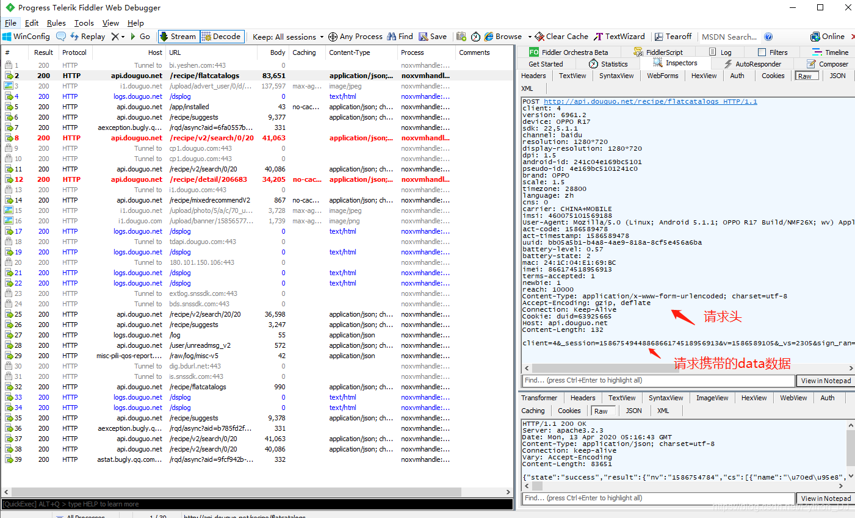855x518 pixels.
Task: Toggle the Filters checkbox tab
Action: (x=772, y=52)
